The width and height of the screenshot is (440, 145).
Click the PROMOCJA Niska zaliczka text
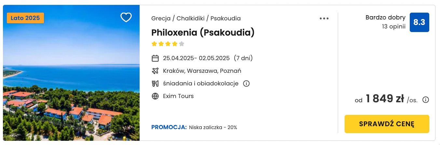(x=194, y=127)
